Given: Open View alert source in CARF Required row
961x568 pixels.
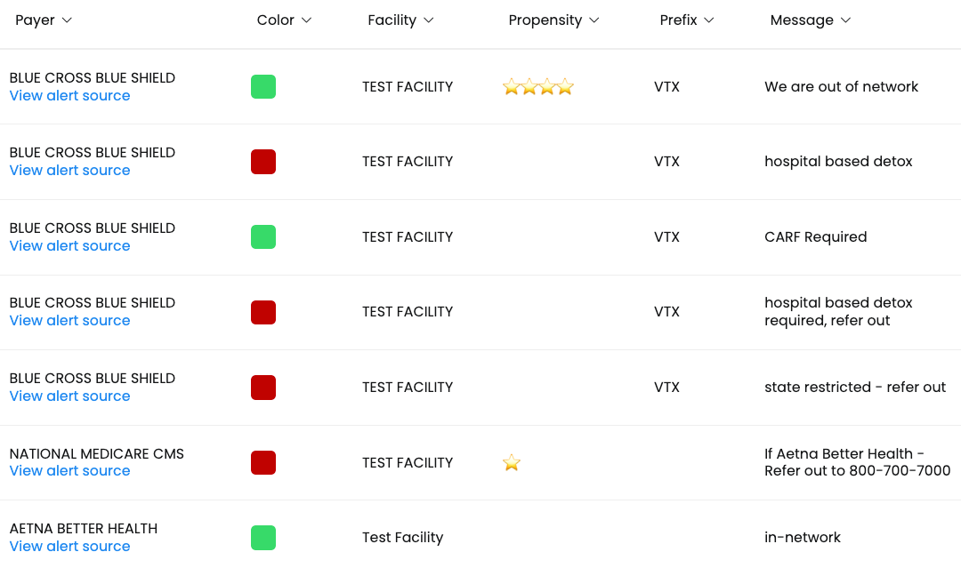Looking at the screenshot, I should (x=69, y=246).
